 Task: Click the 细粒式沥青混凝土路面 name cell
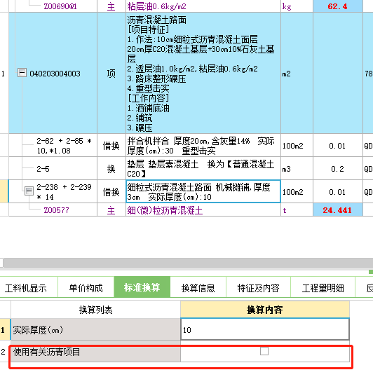pos(203,191)
